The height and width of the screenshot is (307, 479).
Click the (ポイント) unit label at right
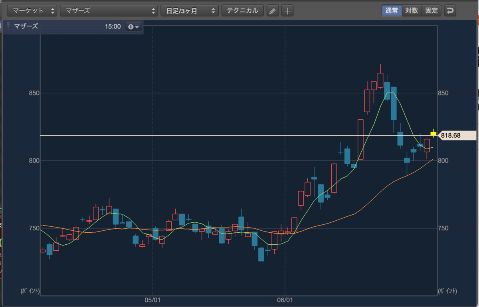[x=447, y=291]
